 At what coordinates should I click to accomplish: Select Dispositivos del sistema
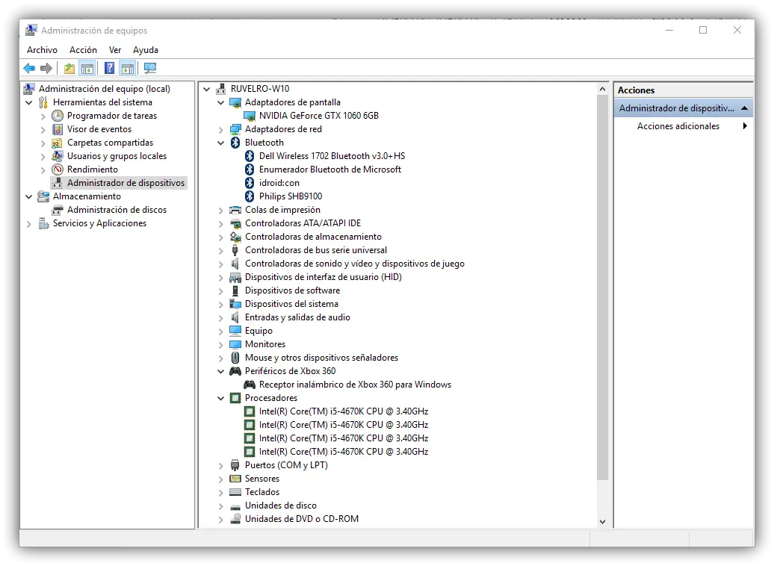click(x=291, y=304)
